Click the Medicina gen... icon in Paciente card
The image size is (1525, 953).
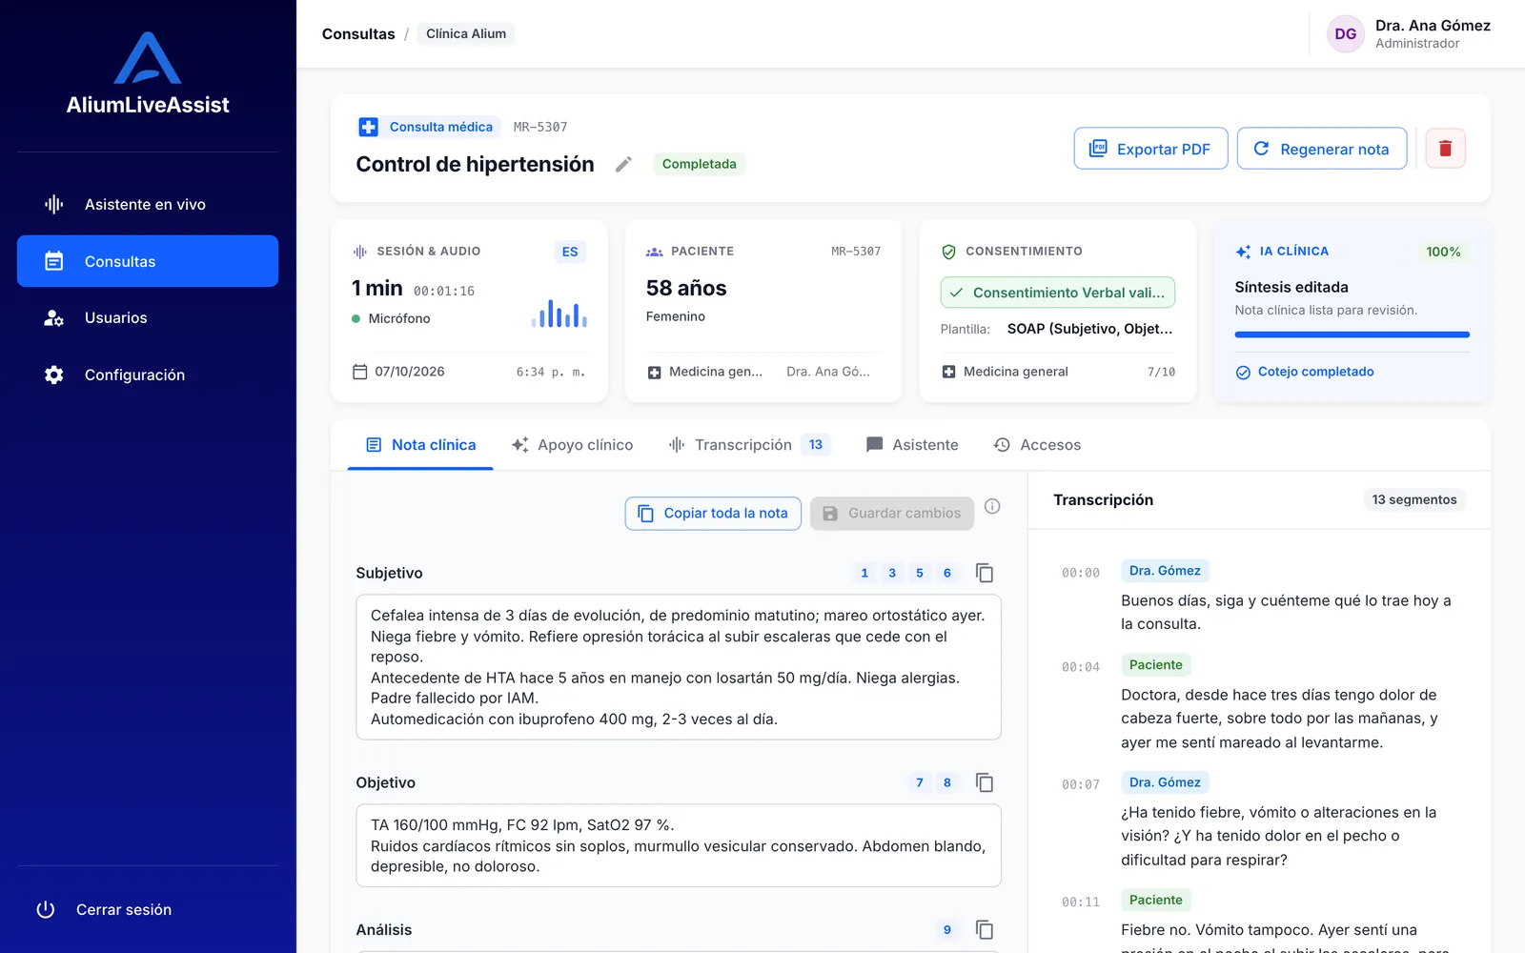pyautogui.click(x=654, y=373)
